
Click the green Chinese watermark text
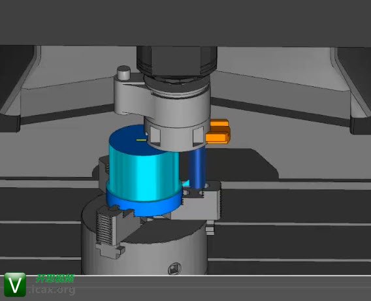(x=56, y=279)
